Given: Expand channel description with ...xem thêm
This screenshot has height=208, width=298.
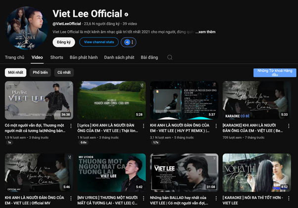Looking at the screenshot, I should 205,32.
